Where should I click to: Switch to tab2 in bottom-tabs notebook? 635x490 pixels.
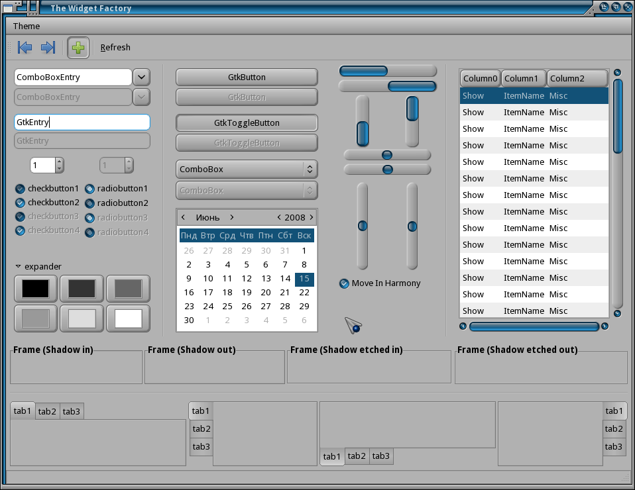[357, 456]
